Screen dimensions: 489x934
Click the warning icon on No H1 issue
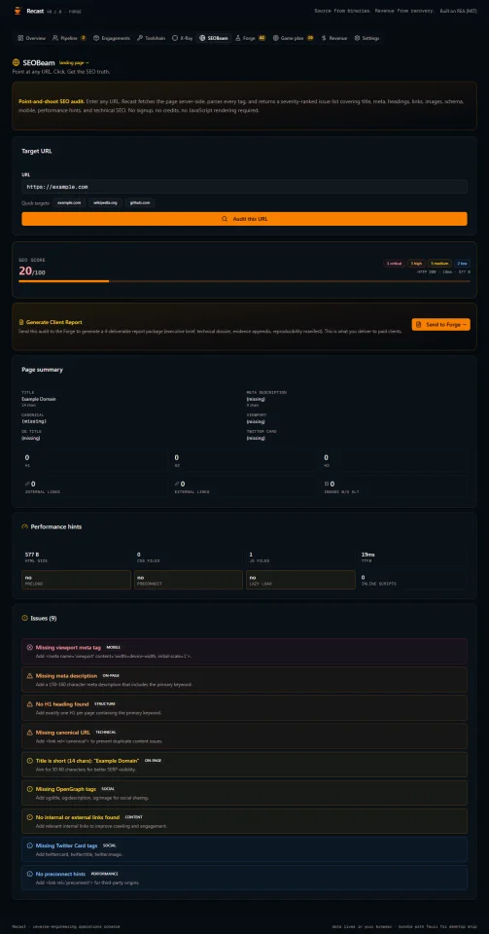point(30,704)
